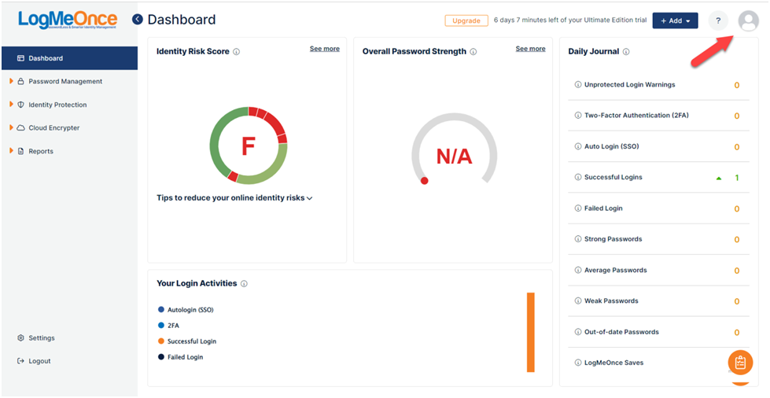
Task: Click the identity risk score F donut chart
Action: [249, 146]
